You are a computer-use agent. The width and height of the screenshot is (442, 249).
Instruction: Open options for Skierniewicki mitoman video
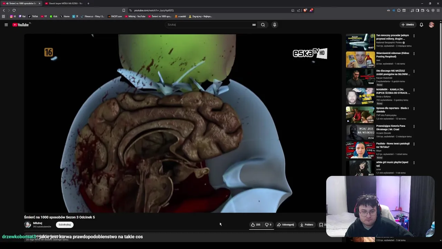(414, 54)
